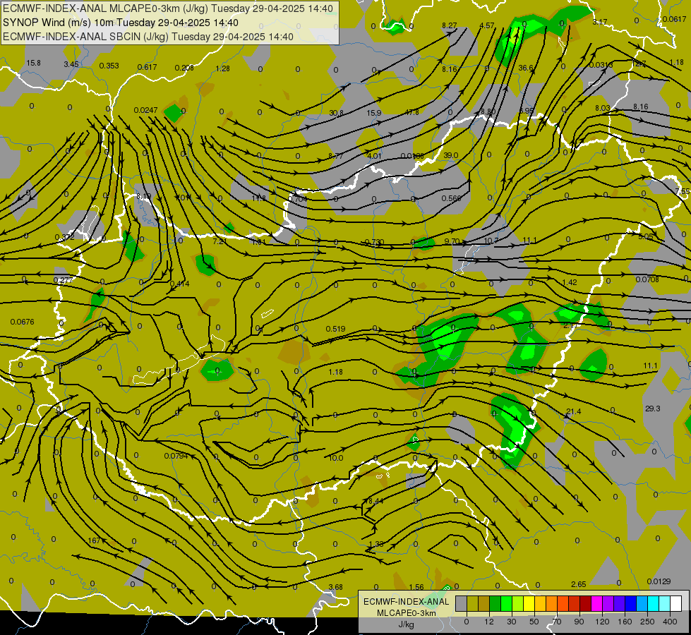
Task: Click the '90' legend tick label
Action: [x=579, y=622]
